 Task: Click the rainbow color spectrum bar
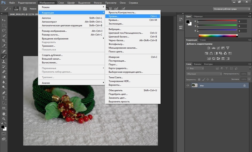217,35
